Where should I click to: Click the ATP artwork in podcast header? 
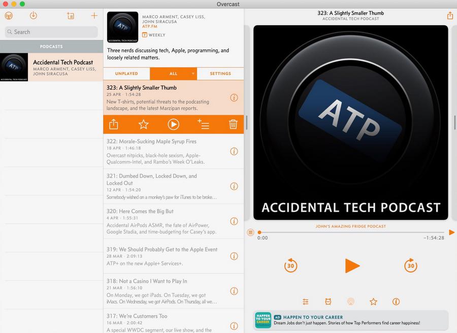click(123, 27)
